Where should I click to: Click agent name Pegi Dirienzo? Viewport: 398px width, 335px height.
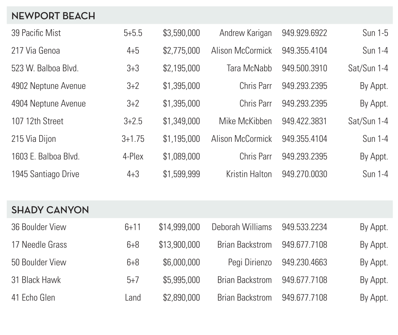coord(250,262)
